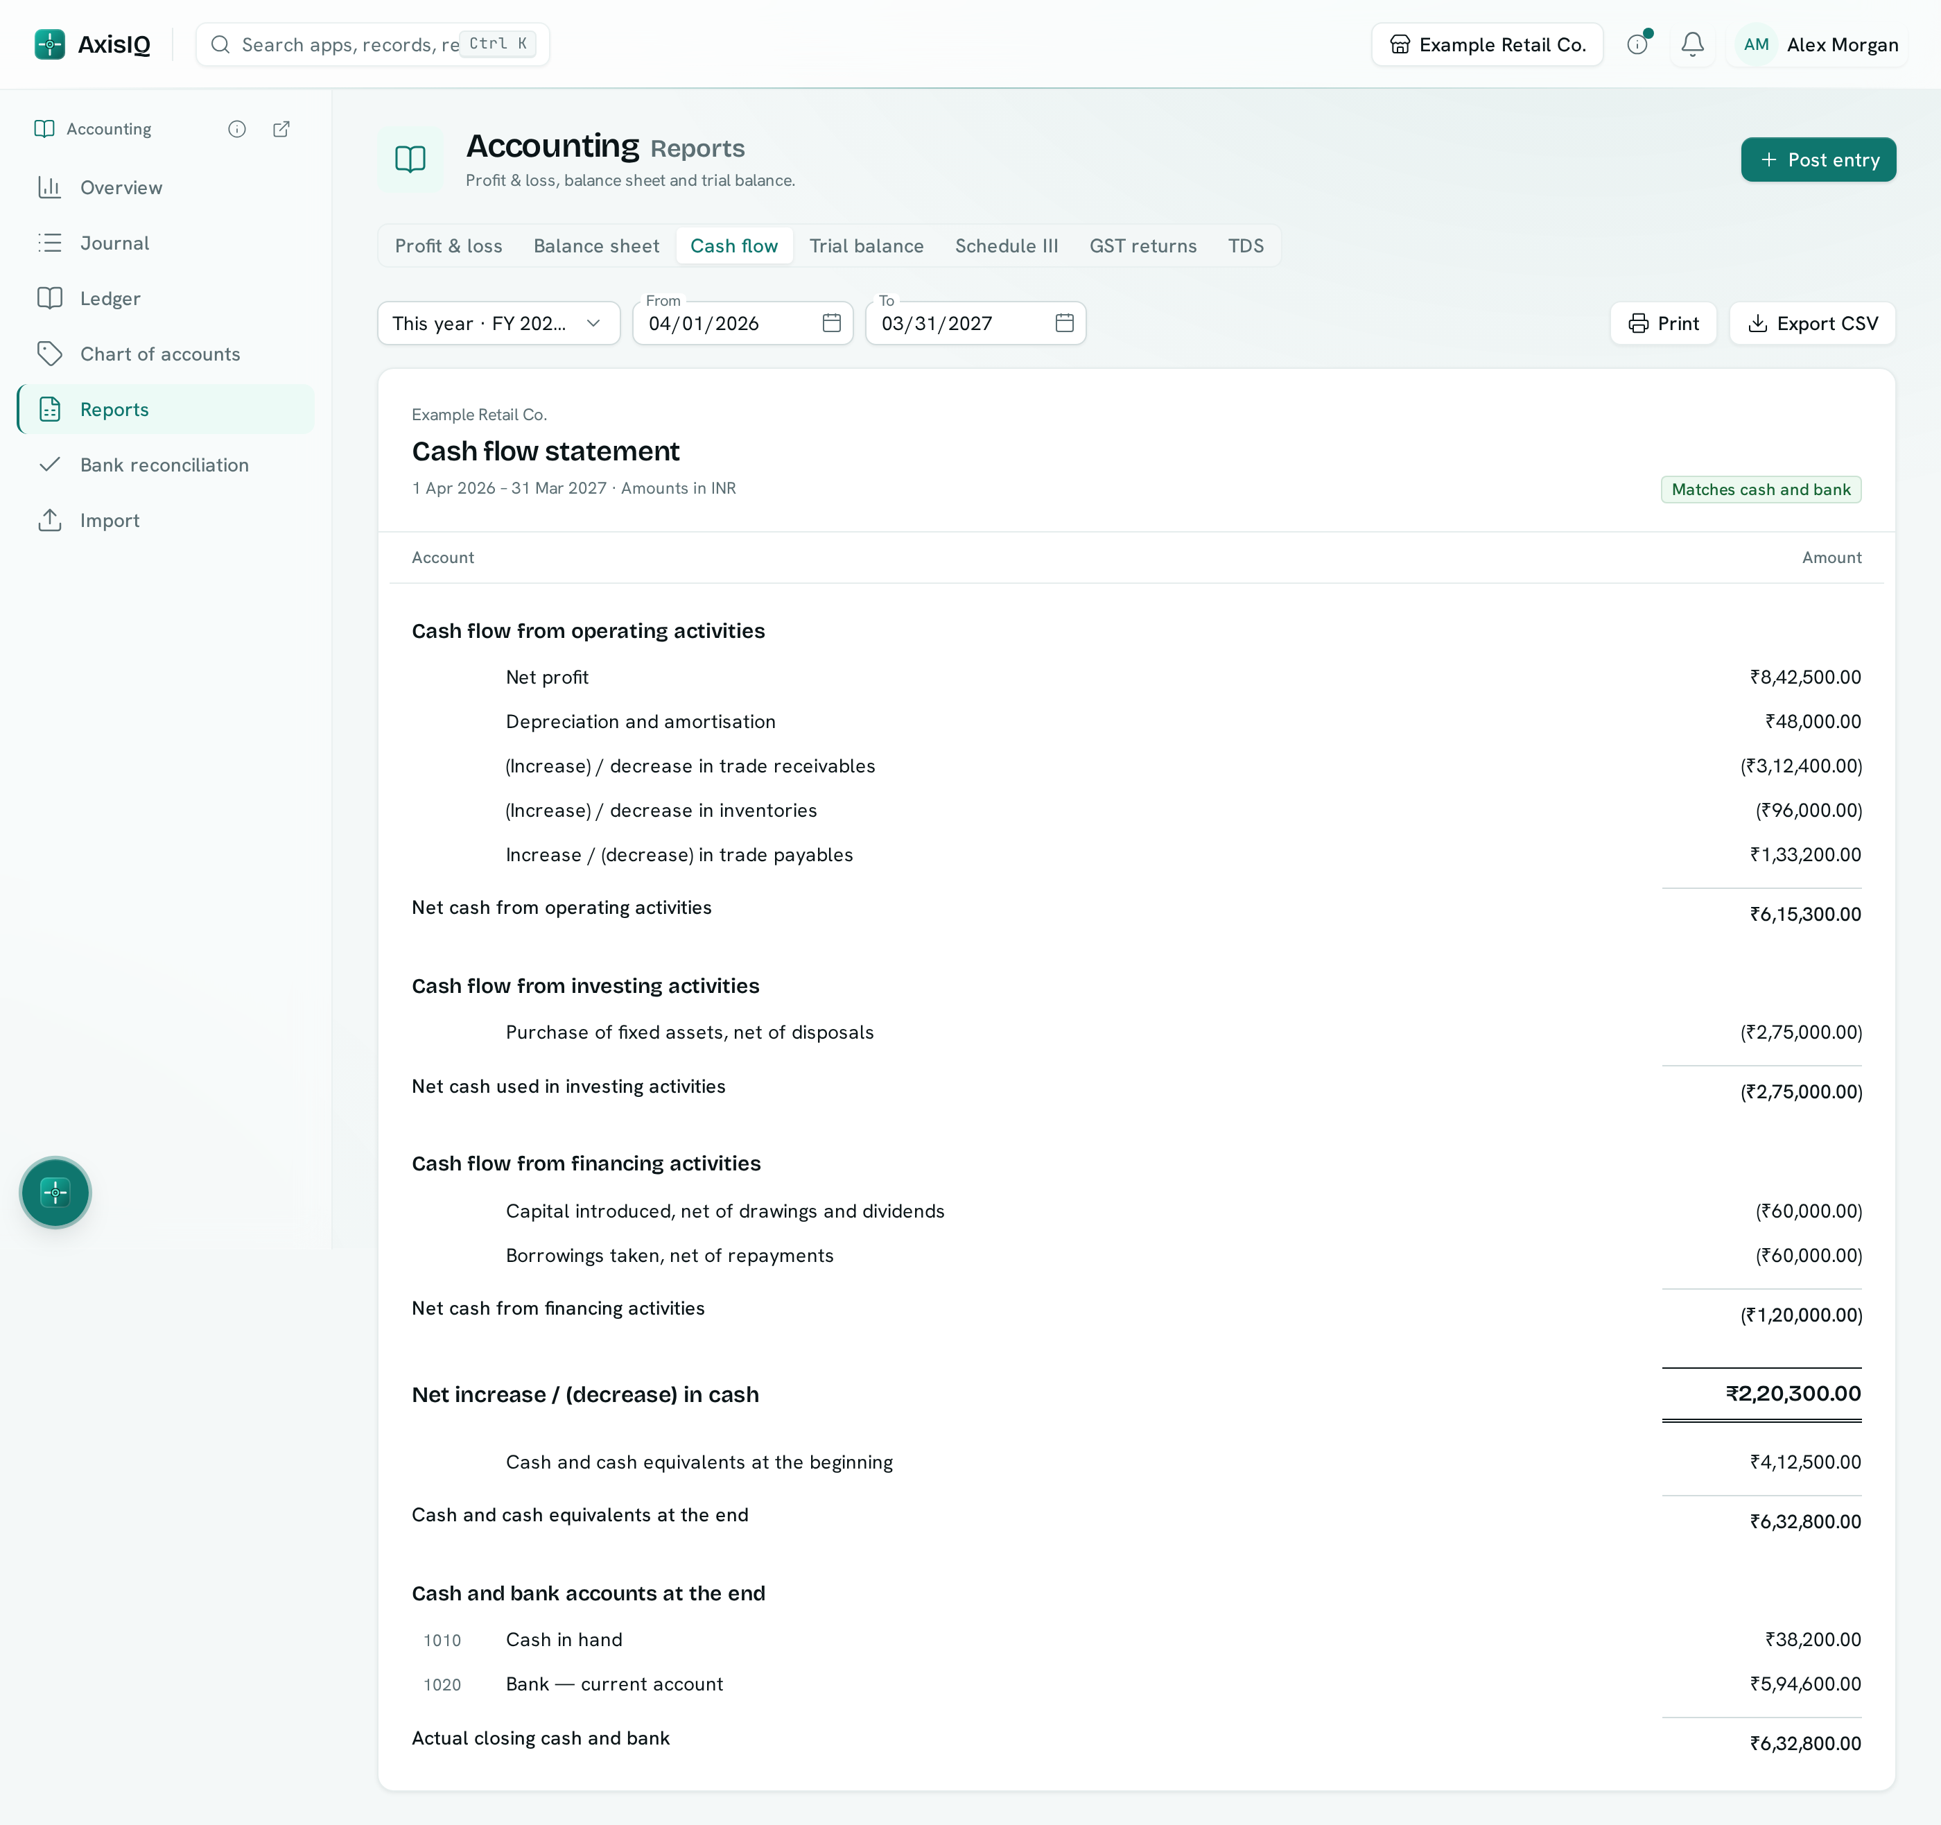
Task: Click the AM user avatar
Action: (x=1757, y=45)
